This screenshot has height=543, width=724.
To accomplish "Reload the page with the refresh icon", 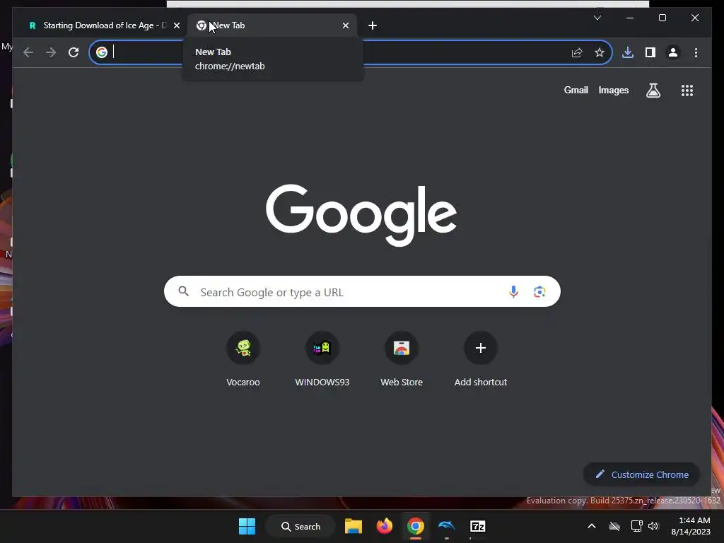I will 74,52.
